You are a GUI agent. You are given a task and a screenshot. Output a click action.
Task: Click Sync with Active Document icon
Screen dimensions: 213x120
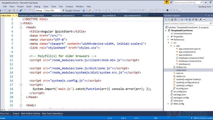pyautogui.click(x=187, y=19)
